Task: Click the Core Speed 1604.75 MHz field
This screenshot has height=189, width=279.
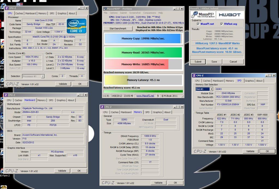Action: (32, 57)
